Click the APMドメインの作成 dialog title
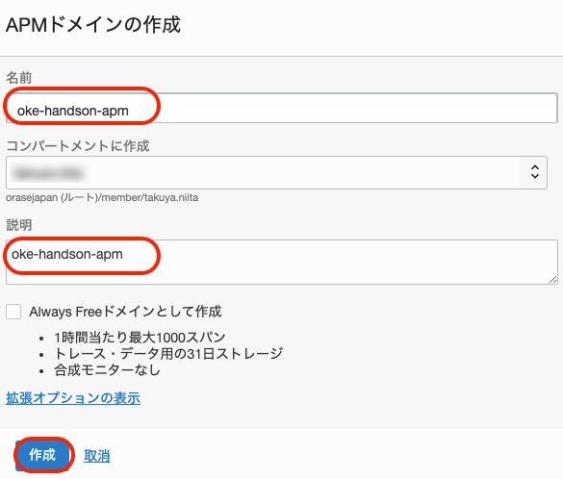The height and width of the screenshot is (479, 563). [93, 25]
